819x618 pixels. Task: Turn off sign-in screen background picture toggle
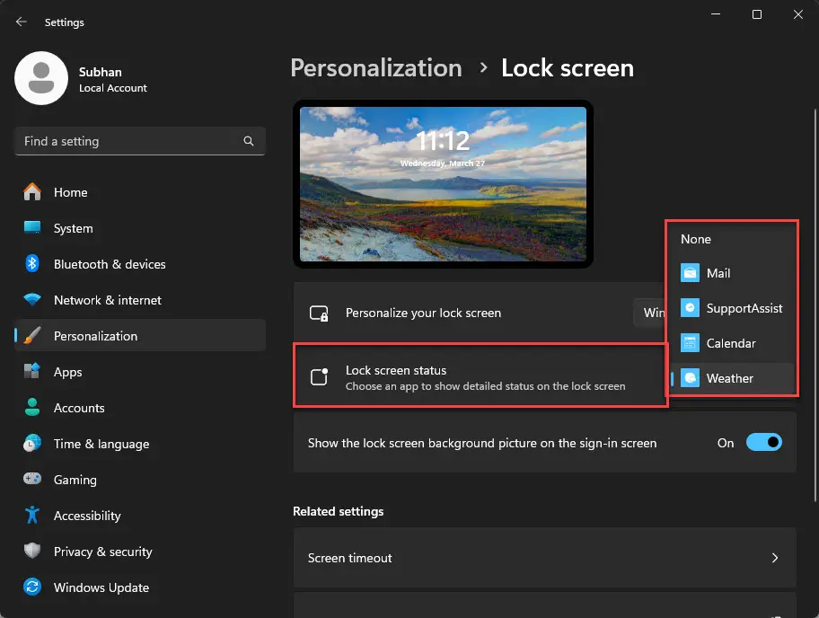(x=763, y=443)
